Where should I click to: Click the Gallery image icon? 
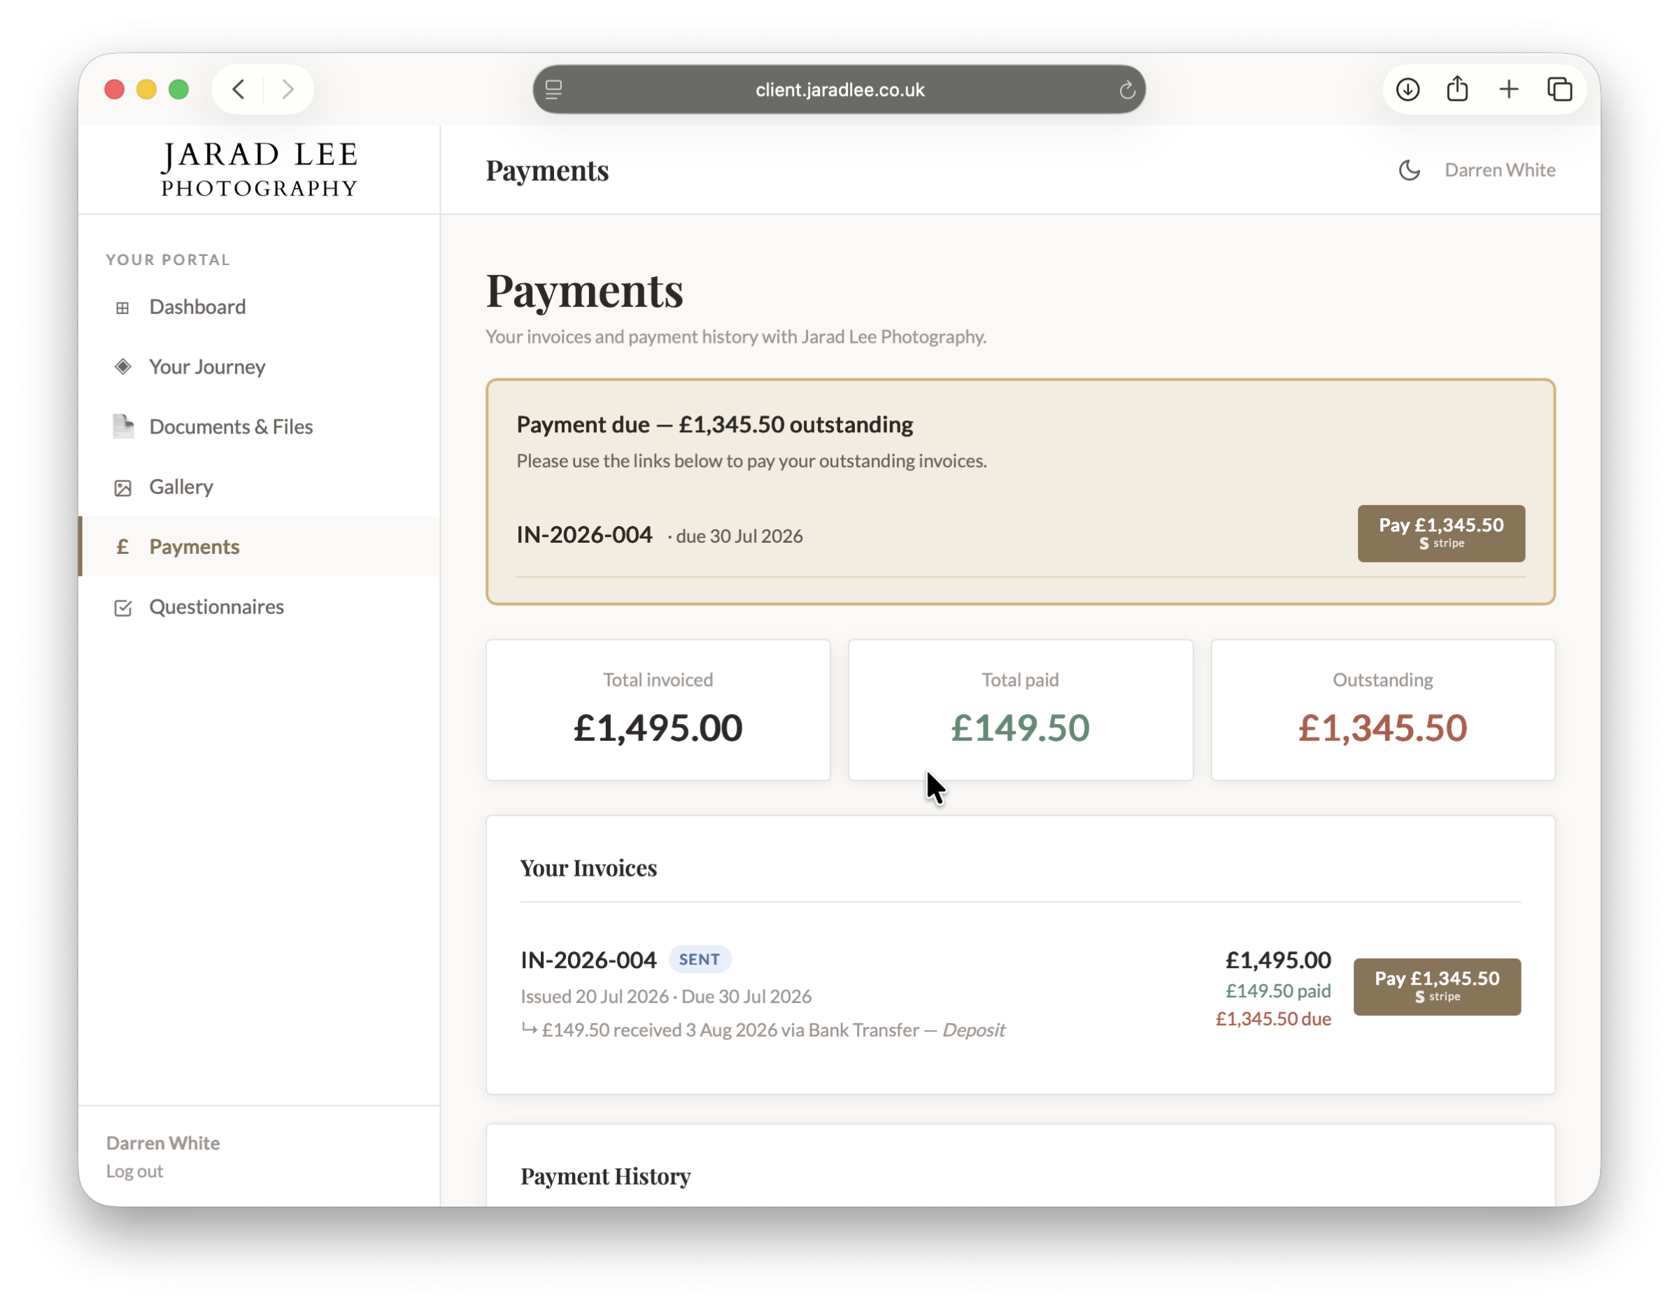tap(122, 487)
